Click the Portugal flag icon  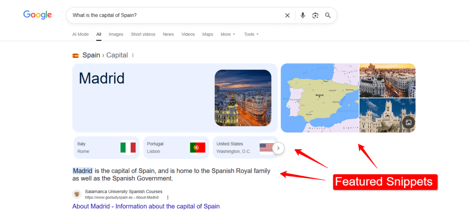click(197, 148)
